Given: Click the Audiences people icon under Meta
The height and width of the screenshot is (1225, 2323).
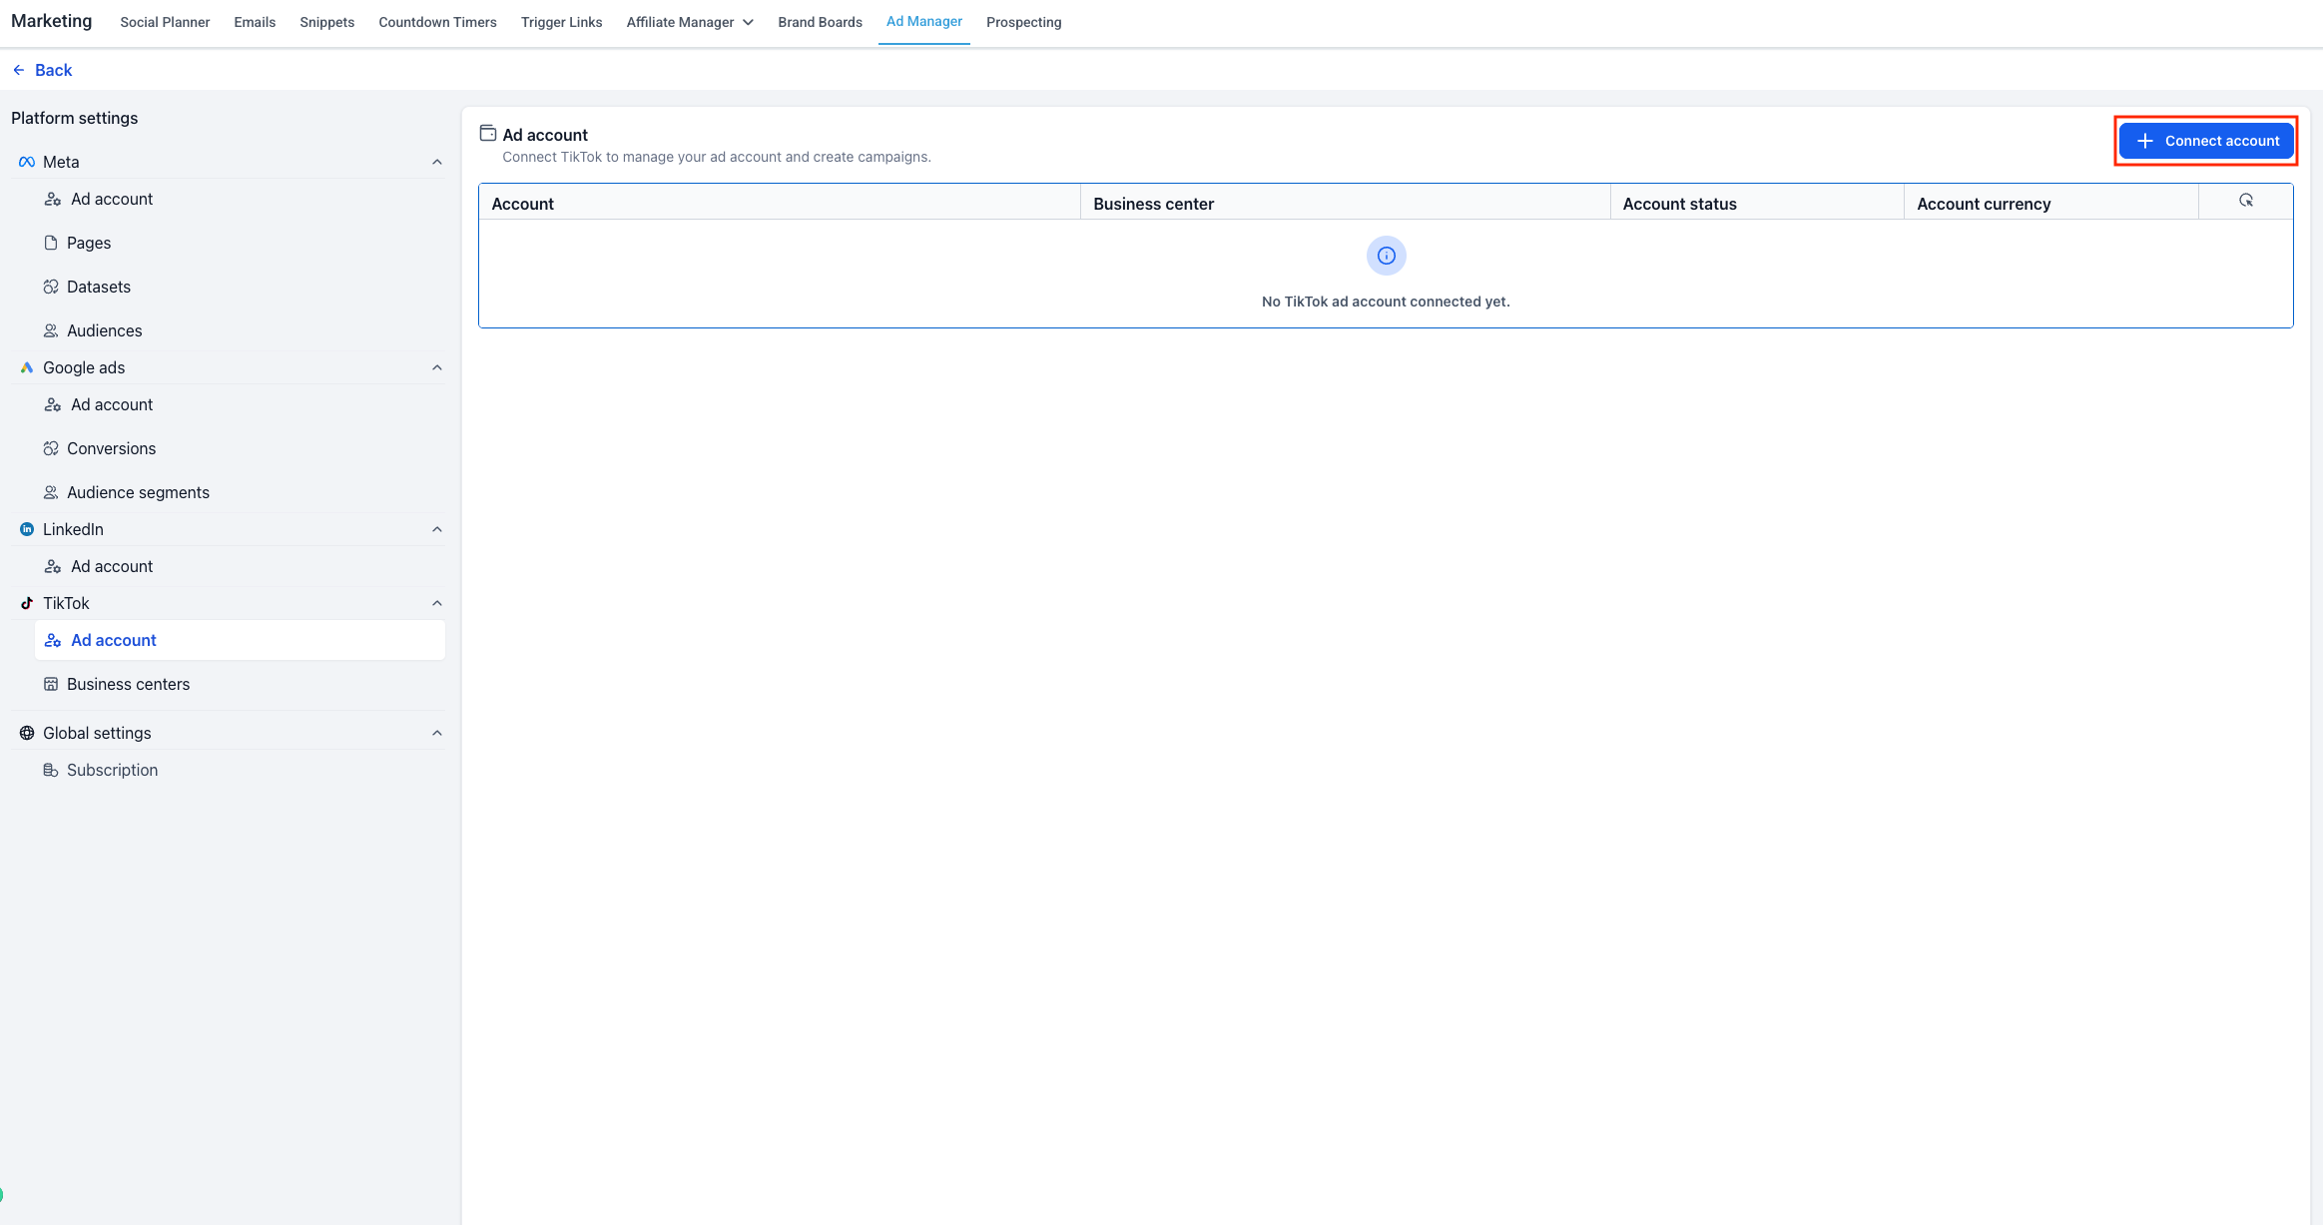Looking at the screenshot, I should click(x=51, y=330).
